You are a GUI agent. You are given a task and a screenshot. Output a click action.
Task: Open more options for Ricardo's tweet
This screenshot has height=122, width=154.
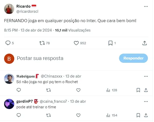(x=146, y=6)
